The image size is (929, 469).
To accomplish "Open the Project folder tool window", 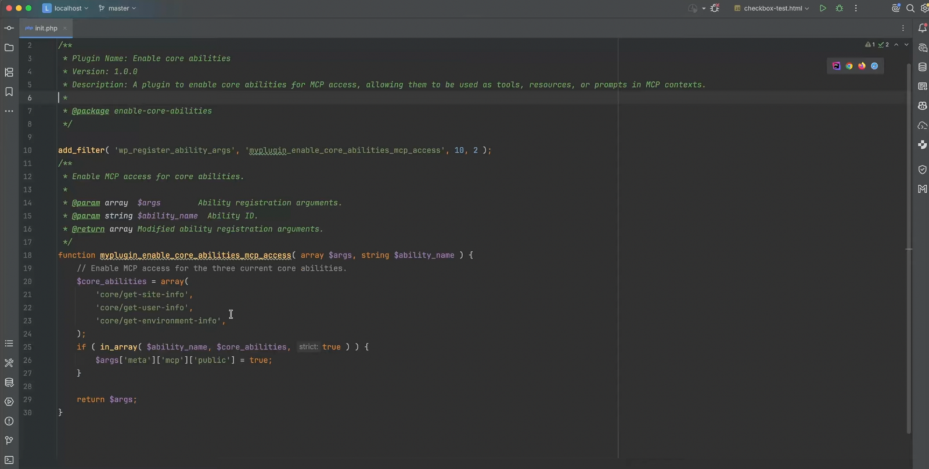I will pyautogui.click(x=9, y=48).
